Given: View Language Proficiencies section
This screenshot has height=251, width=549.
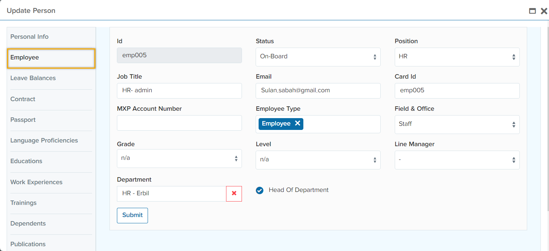Looking at the screenshot, I should pos(44,141).
